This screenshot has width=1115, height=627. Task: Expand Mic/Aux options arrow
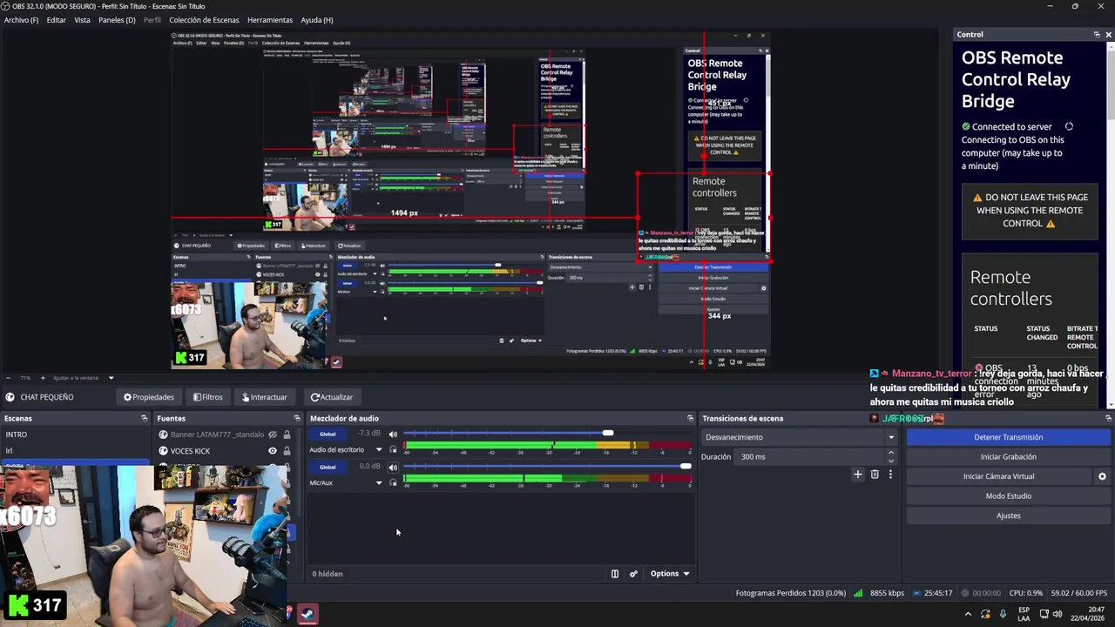pos(378,482)
